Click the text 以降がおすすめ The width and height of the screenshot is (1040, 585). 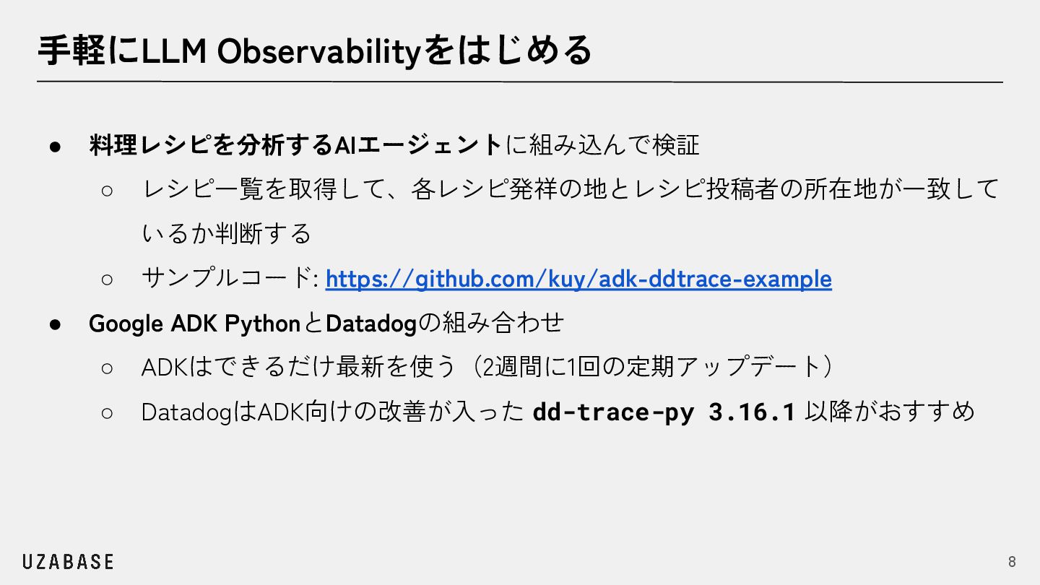coord(889,412)
